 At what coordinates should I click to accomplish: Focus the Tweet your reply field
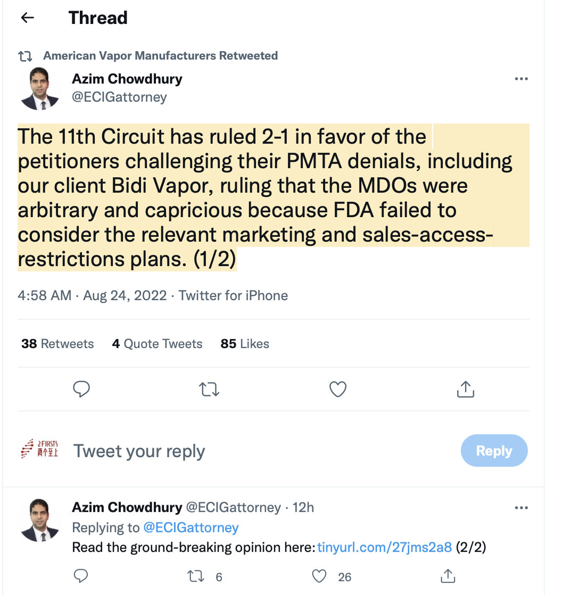pyautogui.click(x=213, y=451)
